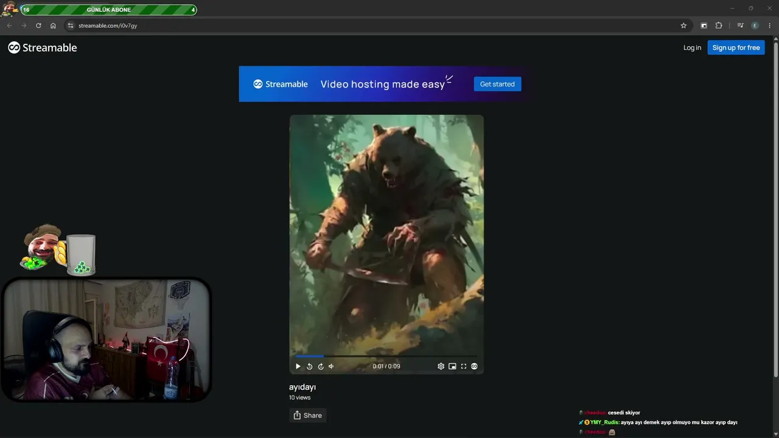
Task: Log in to Streamable
Action: (x=692, y=47)
